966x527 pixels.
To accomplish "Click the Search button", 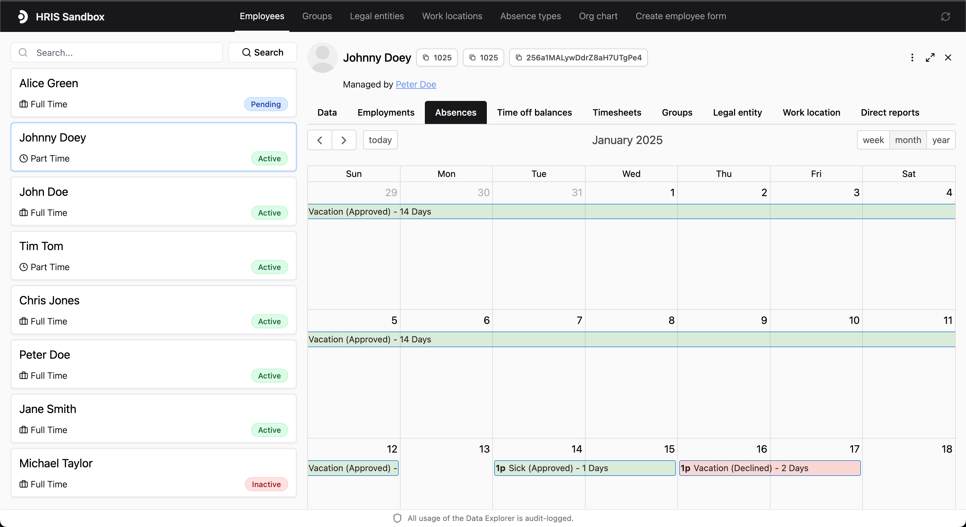I will coord(263,52).
